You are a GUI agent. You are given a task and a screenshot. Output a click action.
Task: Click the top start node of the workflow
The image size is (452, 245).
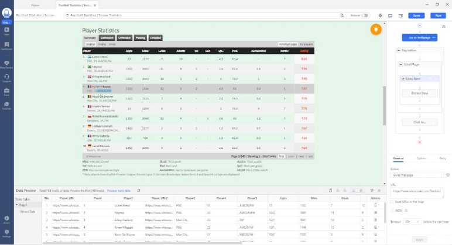(419, 26)
